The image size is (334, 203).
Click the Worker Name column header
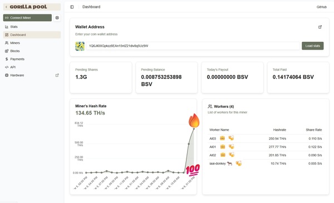coord(219,130)
